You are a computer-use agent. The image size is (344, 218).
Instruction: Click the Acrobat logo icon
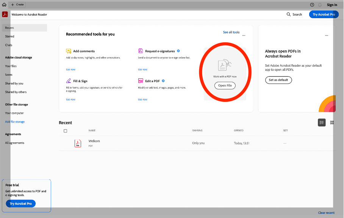pyautogui.click(x=5, y=14)
